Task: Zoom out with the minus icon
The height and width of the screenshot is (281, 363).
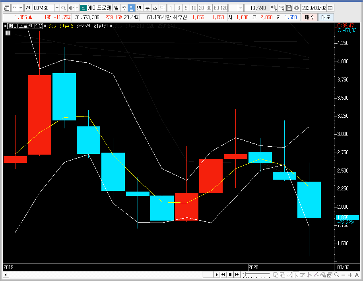Action: [344, 275]
